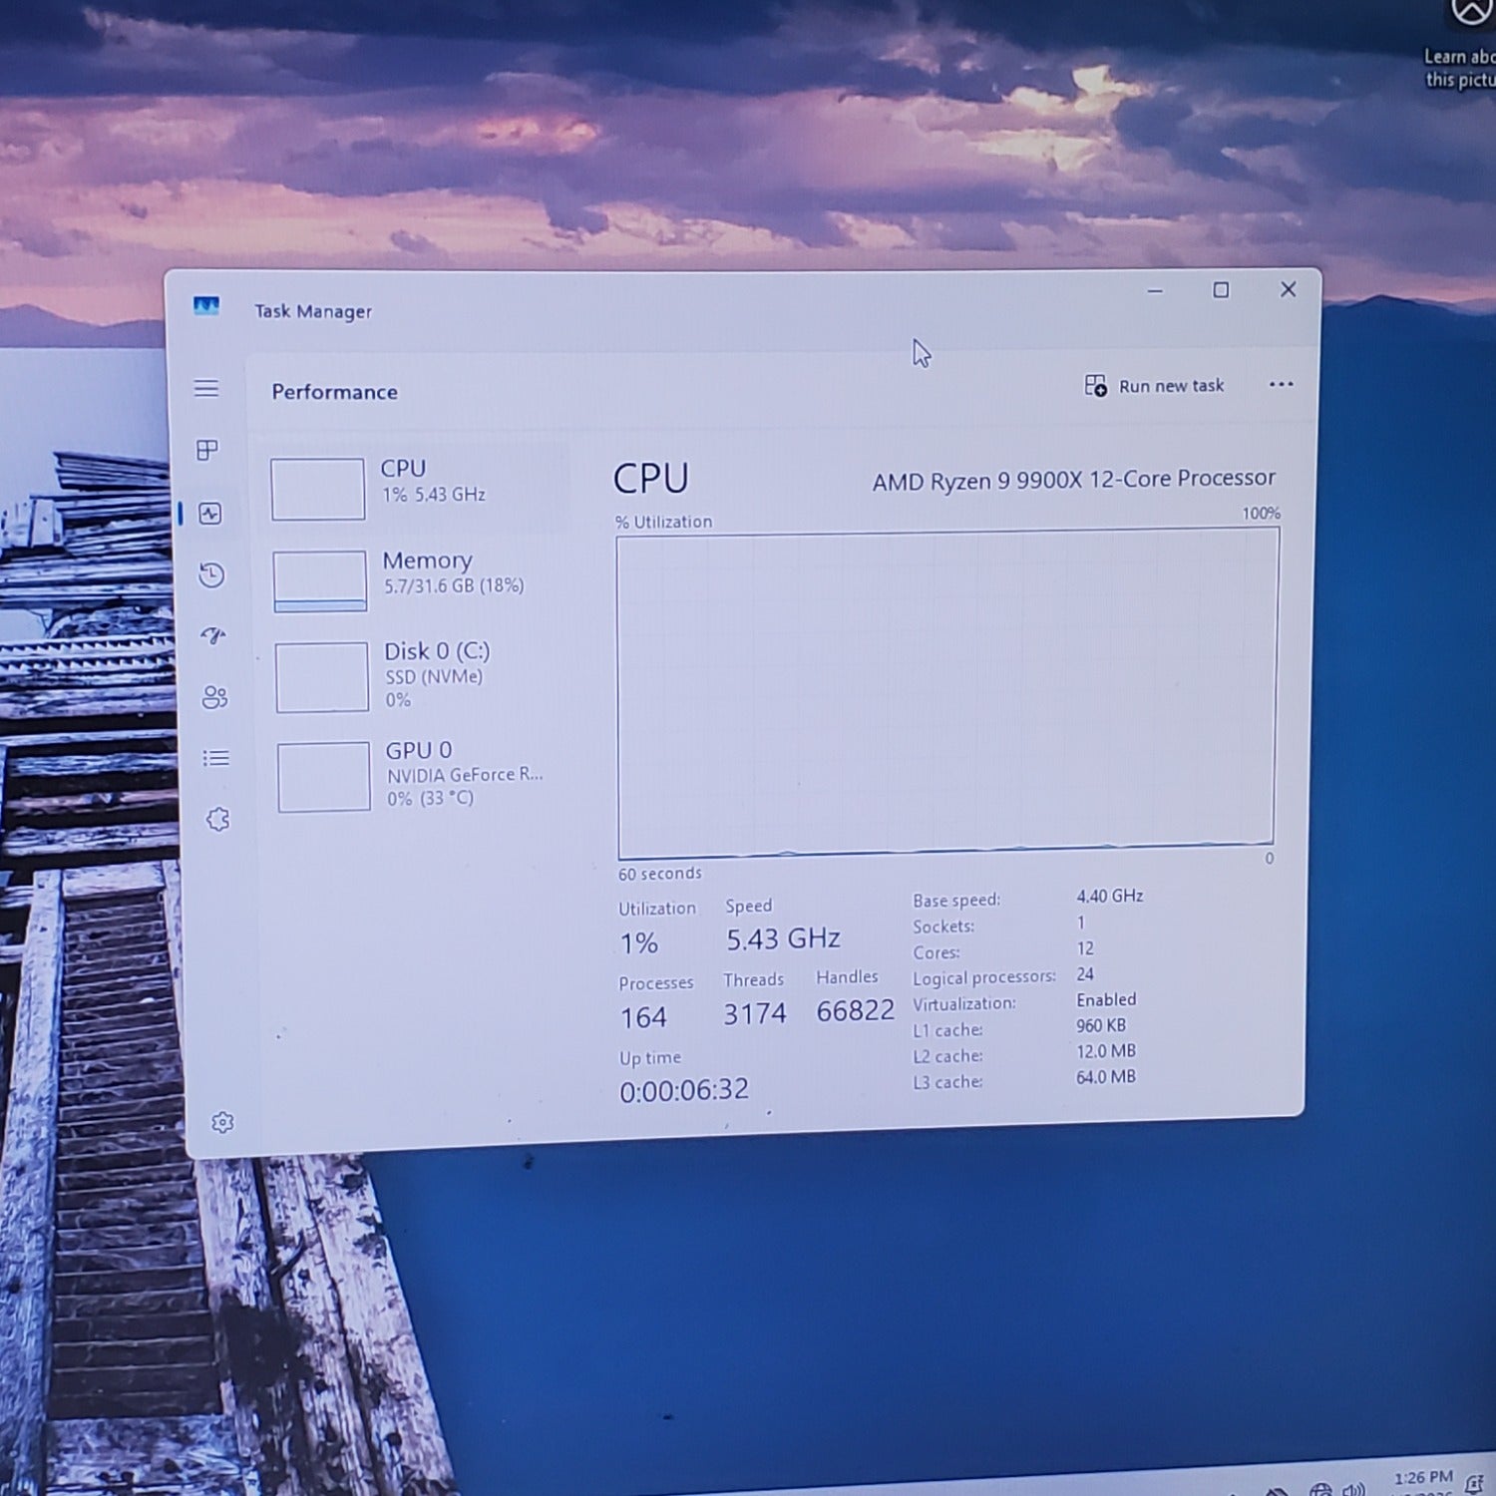Open the more options ellipsis menu
The width and height of the screenshot is (1496, 1496).
[x=1282, y=385]
